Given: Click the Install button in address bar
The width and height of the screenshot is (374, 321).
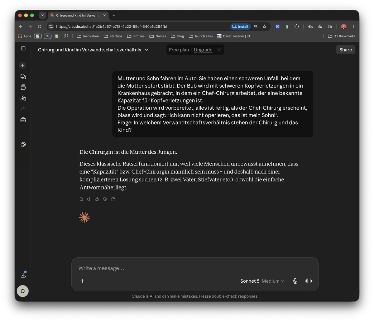Looking at the screenshot, I should [x=240, y=26].
